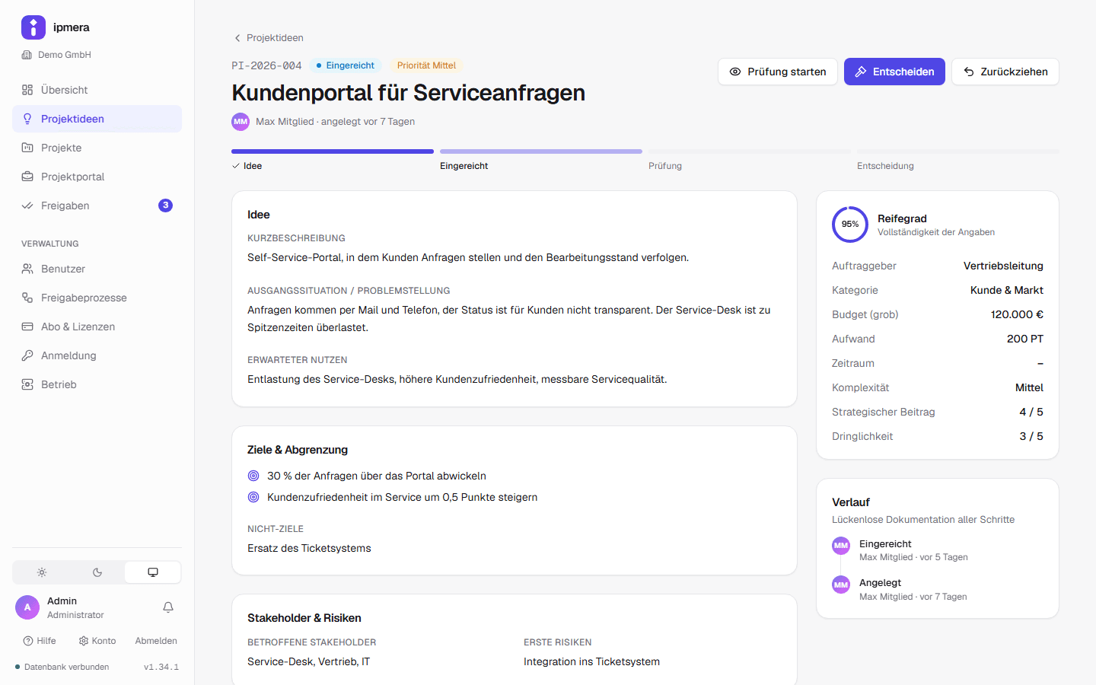
Task: Go back via Projektideen breadcrumb
Action: click(x=269, y=38)
